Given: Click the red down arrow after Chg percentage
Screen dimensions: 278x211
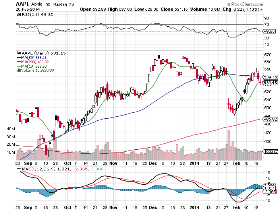Looking at the screenshot, I should click(261, 10).
